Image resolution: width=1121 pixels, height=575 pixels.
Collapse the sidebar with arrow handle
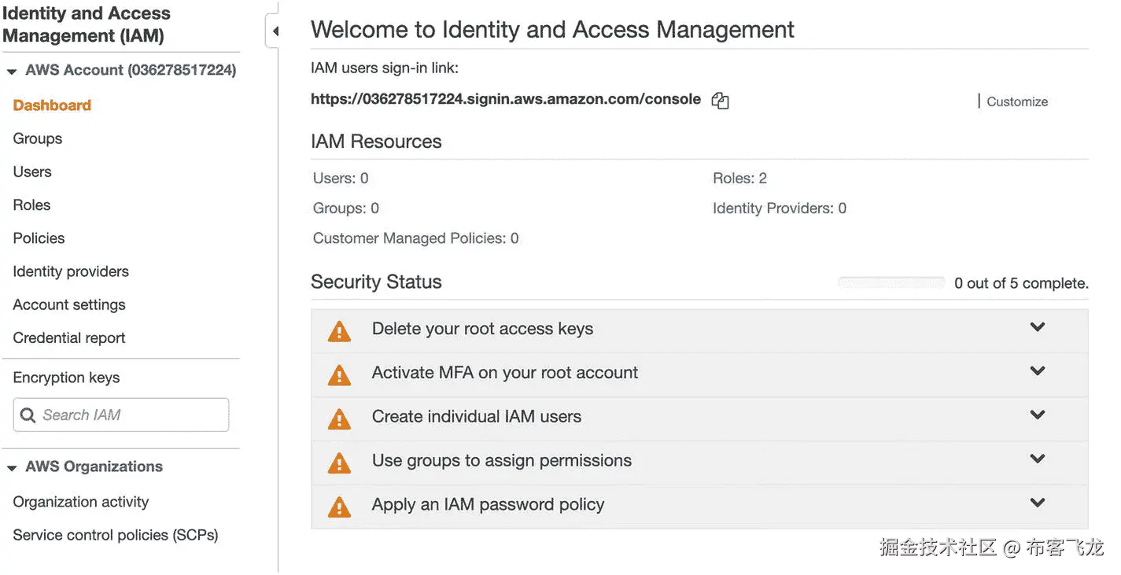[x=275, y=31]
